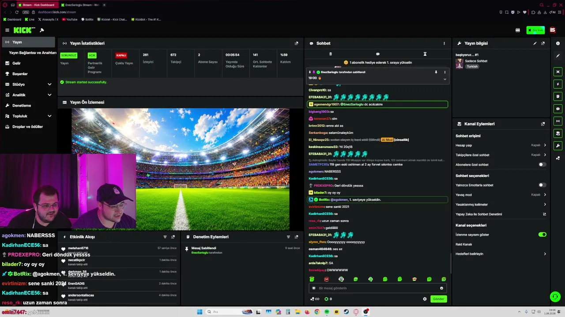
Task: Pop out the Yayın bilgisi panel
Action: (543, 43)
